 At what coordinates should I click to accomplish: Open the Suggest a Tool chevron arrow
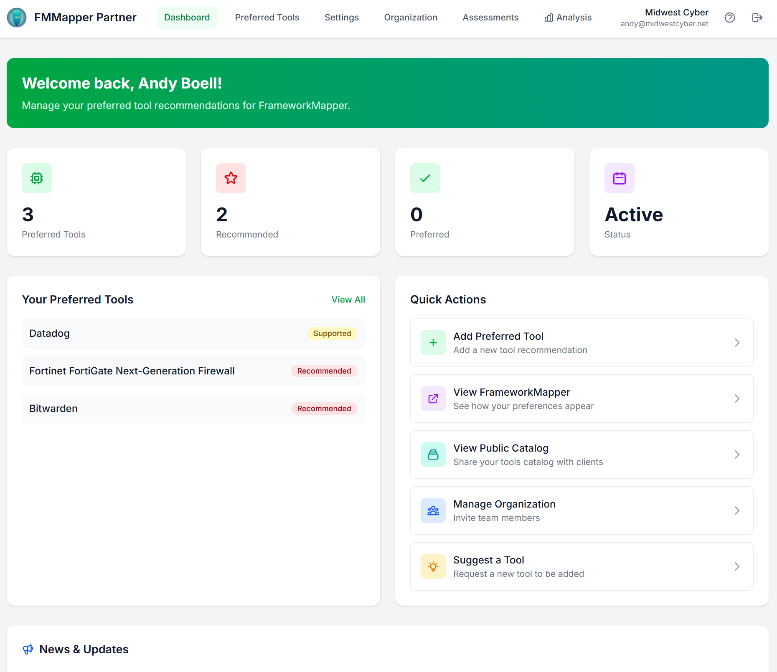(x=737, y=566)
